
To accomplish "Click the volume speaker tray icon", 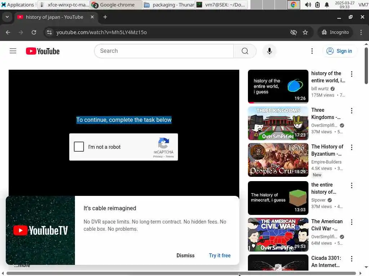I will click(x=308, y=5).
